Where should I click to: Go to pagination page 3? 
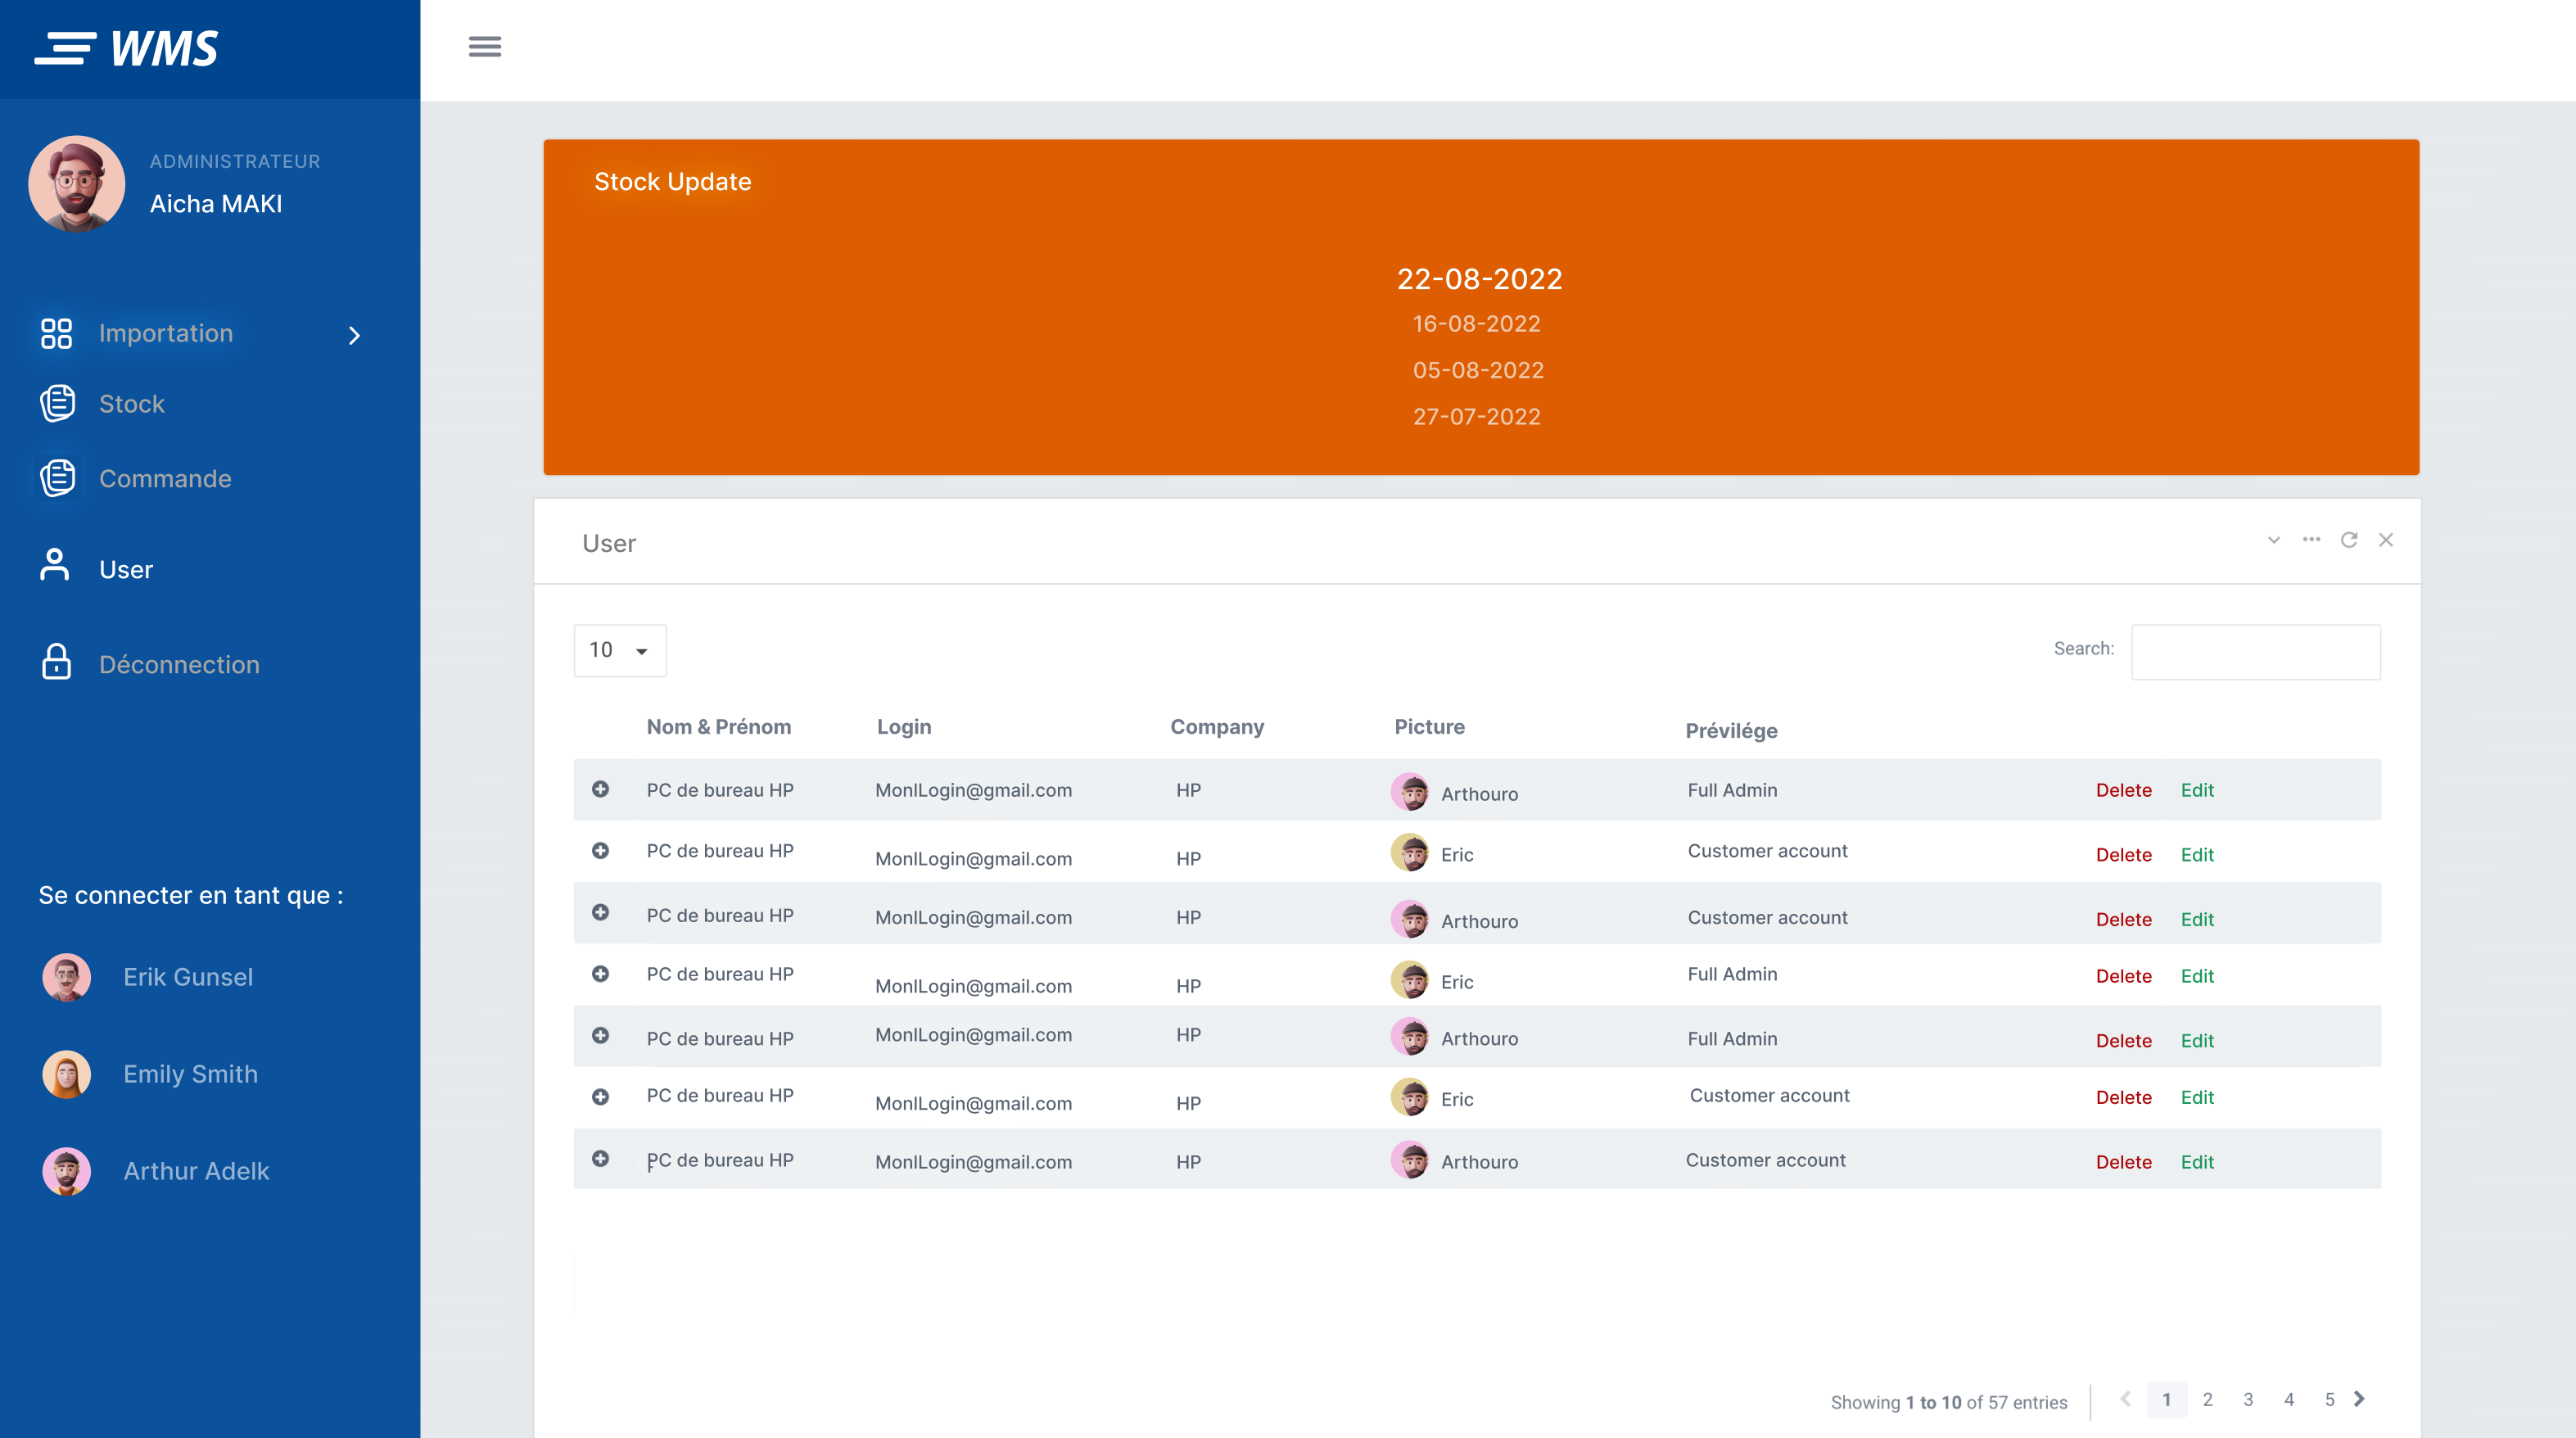point(2248,1399)
